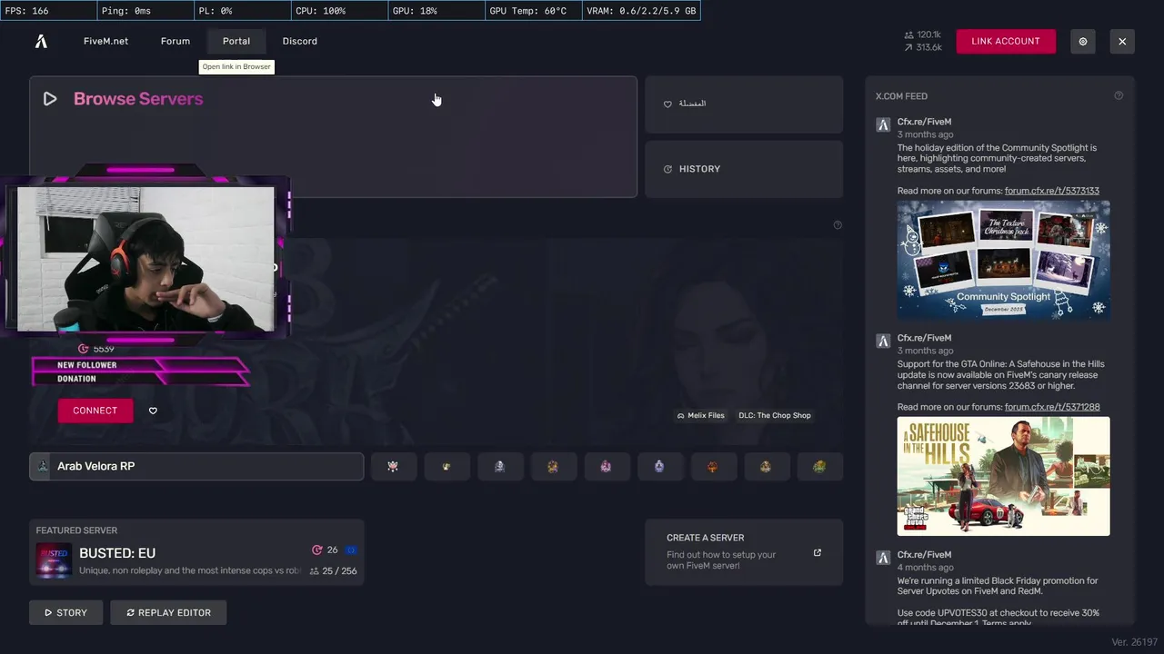Open the CREATE A SERVER tile
The width and height of the screenshot is (1164, 654).
click(744, 552)
